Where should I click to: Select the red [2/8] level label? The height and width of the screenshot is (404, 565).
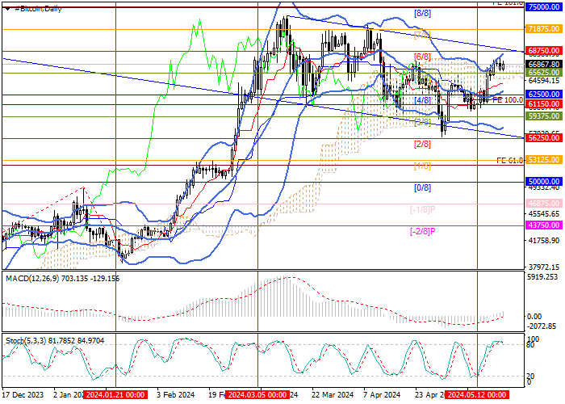[421, 144]
